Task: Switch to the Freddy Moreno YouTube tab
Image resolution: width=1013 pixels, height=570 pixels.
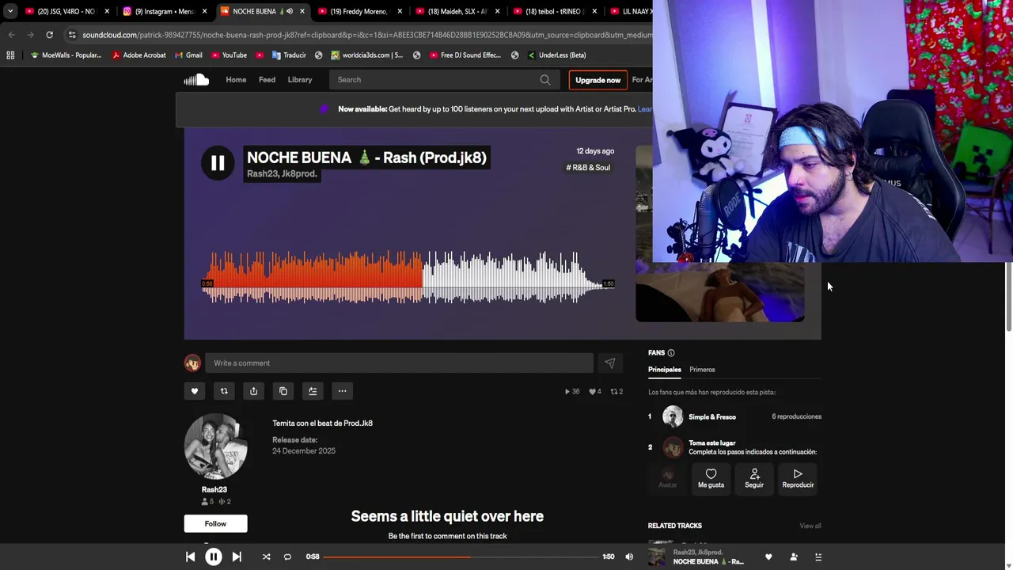Action: [360, 11]
